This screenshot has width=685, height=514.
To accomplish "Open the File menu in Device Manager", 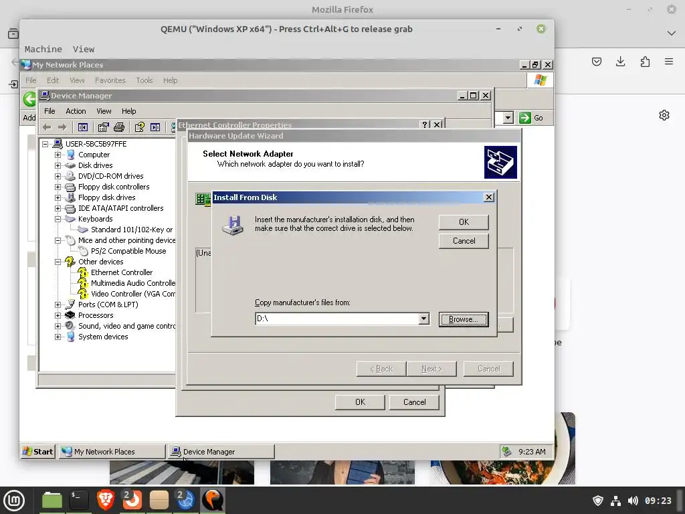I will click(x=50, y=111).
